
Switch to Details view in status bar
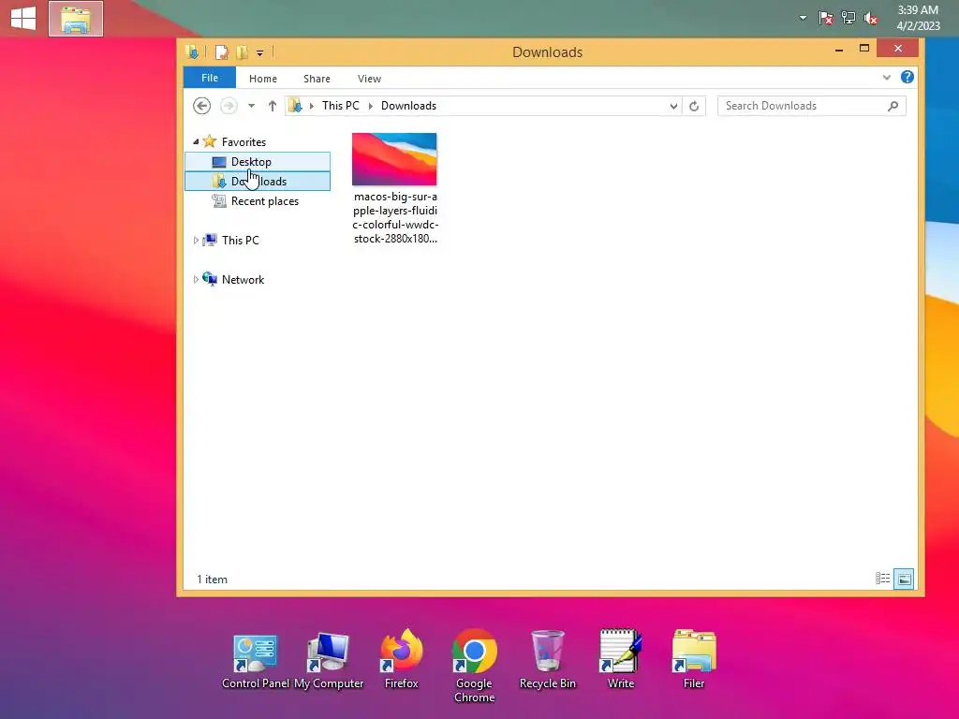(x=882, y=579)
